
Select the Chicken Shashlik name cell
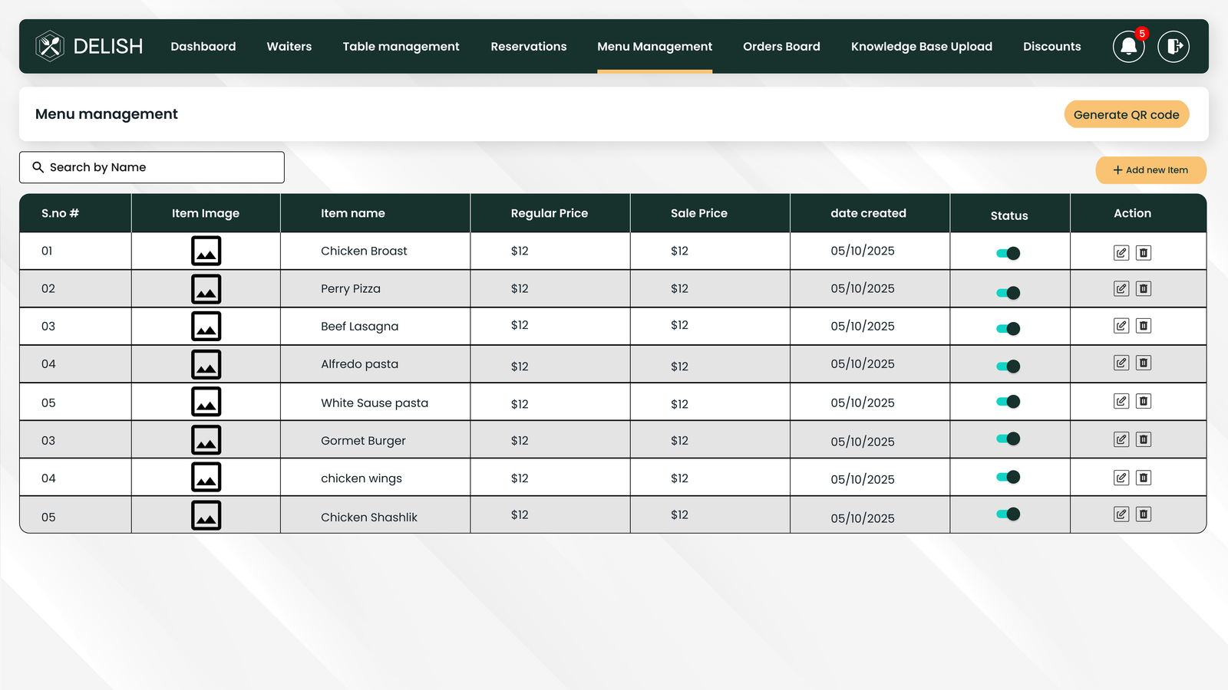(369, 517)
